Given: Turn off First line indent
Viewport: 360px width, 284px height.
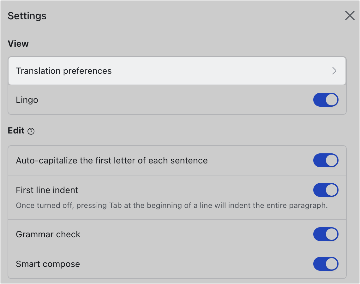Looking at the screenshot, I should (x=326, y=190).
